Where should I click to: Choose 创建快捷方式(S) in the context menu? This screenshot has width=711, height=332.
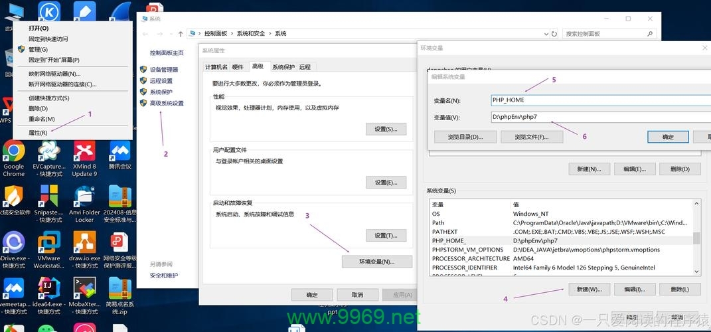[73, 98]
